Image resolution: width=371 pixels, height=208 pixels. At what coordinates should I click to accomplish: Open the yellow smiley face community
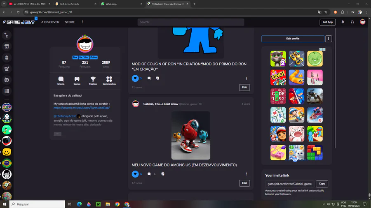tap(7, 152)
